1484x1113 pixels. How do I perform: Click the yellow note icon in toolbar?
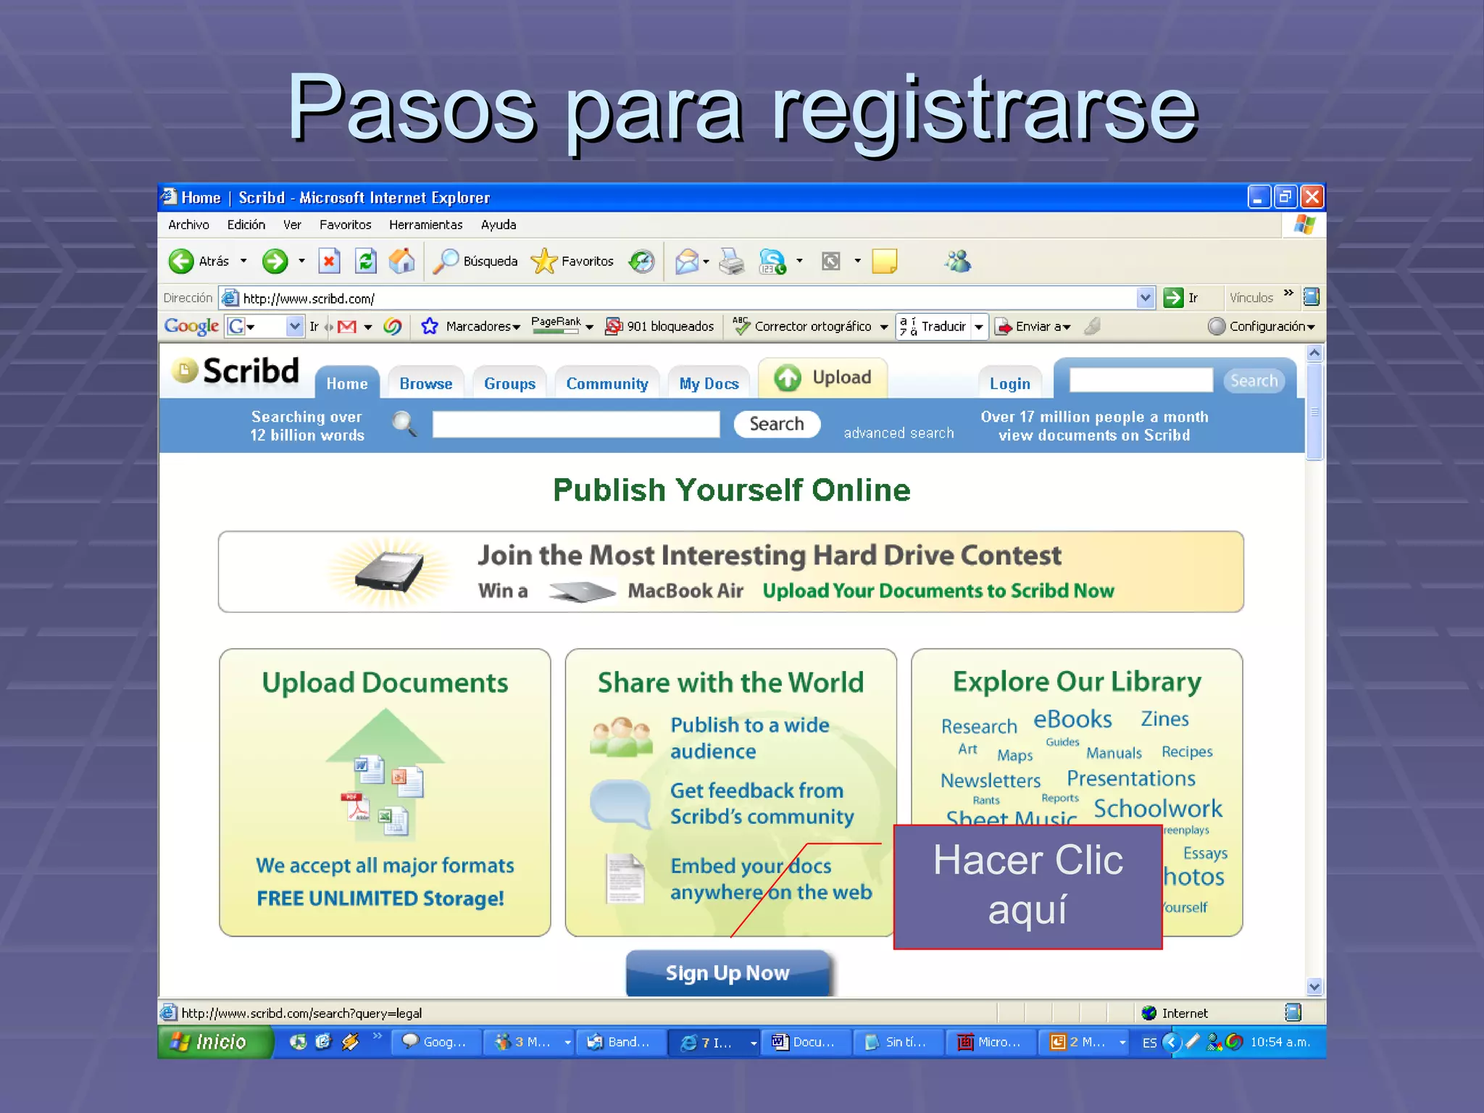tap(884, 261)
